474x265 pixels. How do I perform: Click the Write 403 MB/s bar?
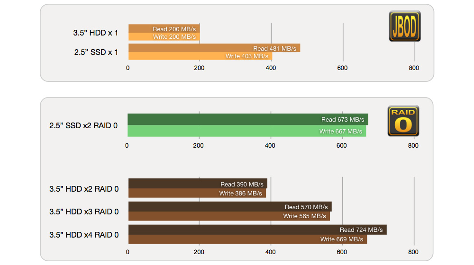click(x=200, y=56)
